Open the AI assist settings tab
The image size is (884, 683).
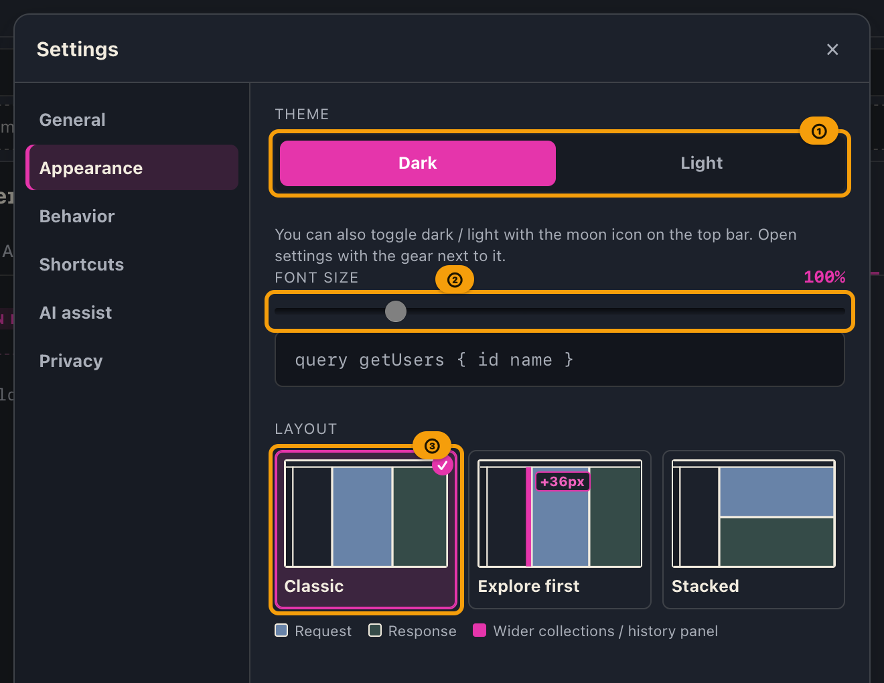133,313
